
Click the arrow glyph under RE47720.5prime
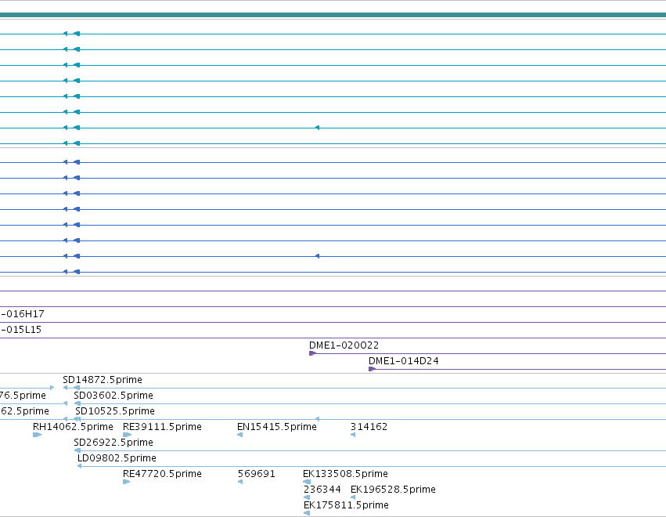click(x=126, y=482)
